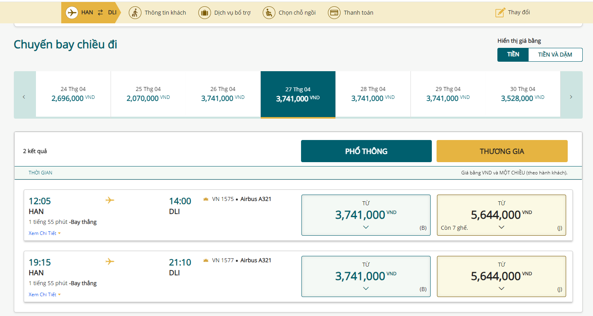Click the airplane icon beside HAN–DLI step
This screenshot has width=593, height=316.
(x=72, y=13)
